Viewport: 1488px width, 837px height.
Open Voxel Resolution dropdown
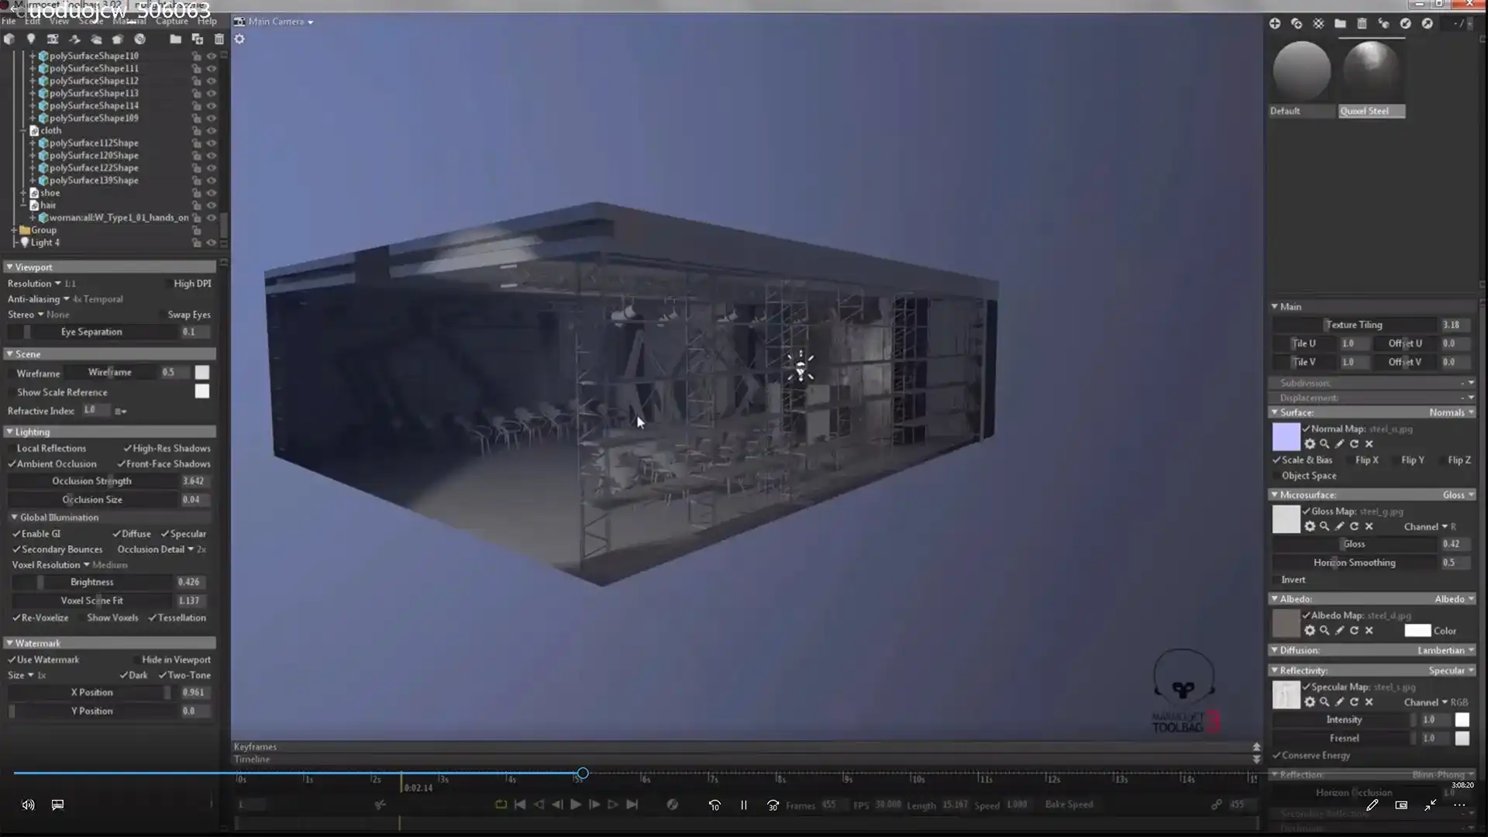86,565
